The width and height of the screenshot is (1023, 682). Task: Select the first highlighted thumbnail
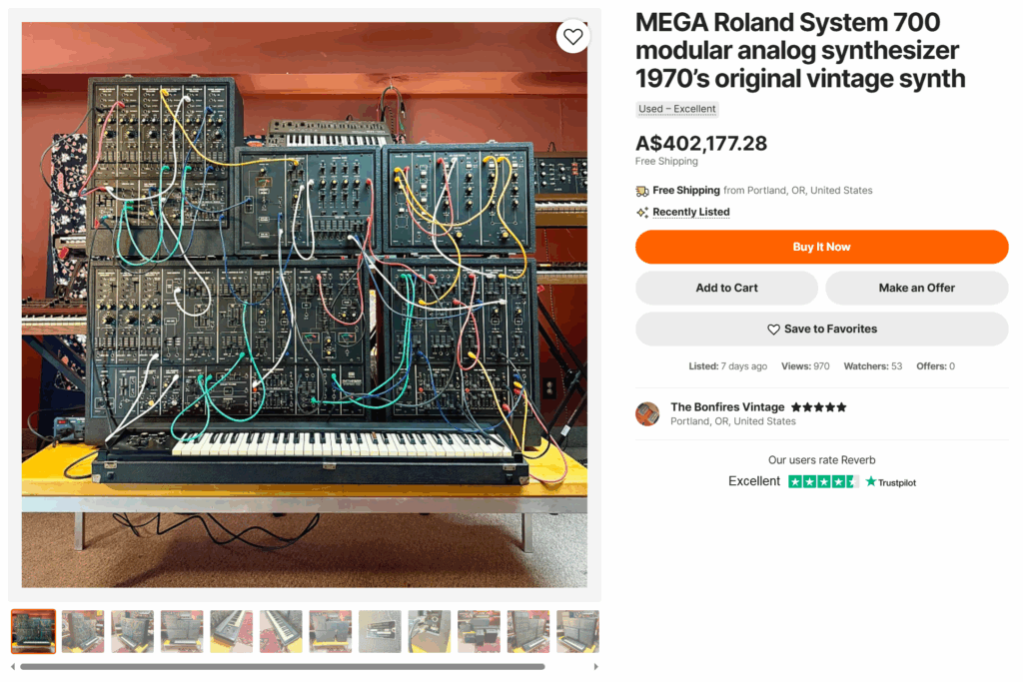[x=33, y=631]
